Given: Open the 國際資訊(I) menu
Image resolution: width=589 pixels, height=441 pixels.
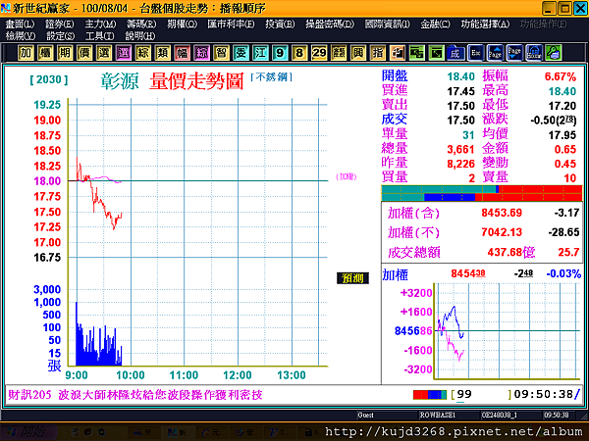Looking at the screenshot, I should 388,24.
